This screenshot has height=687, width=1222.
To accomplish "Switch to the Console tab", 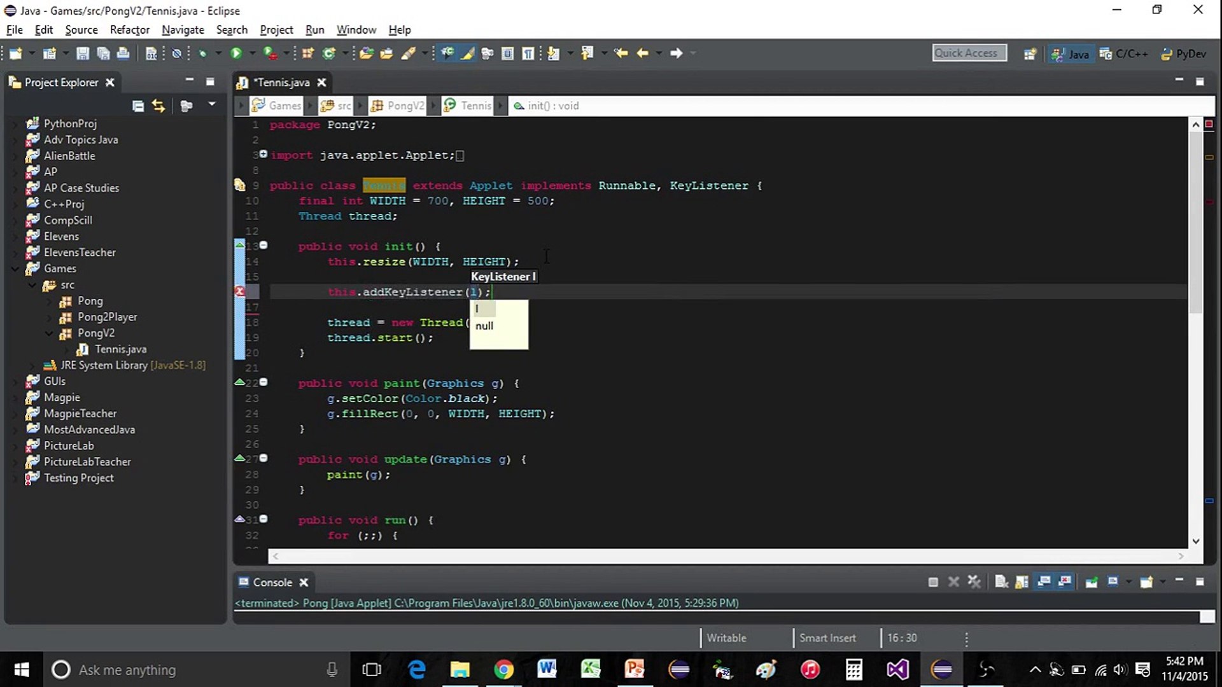I will [x=274, y=582].
